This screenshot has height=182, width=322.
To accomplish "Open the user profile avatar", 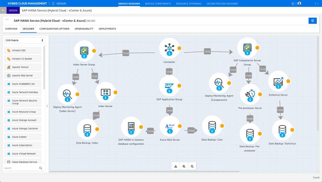I will pyautogui.click(x=299, y=3).
